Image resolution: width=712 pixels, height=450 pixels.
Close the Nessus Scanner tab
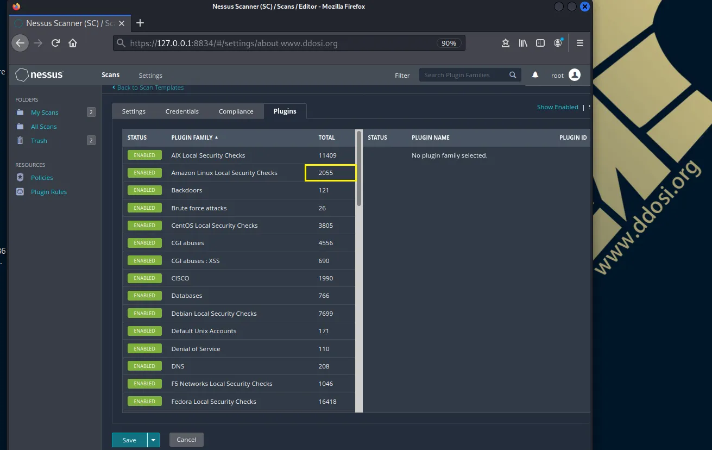pyautogui.click(x=122, y=23)
